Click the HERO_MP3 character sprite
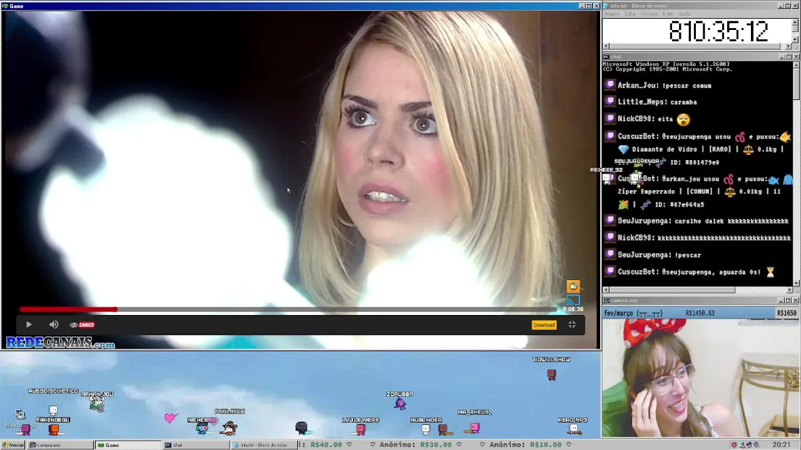Screen dimensions: 801x450 pyautogui.click(x=573, y=428)
